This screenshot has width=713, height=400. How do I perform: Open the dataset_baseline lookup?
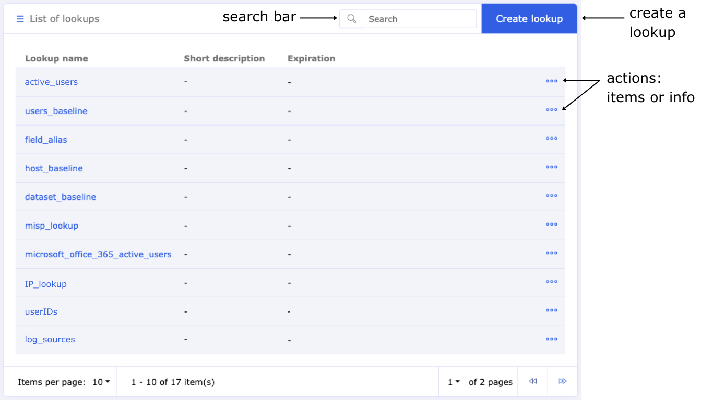coord(61,197)
